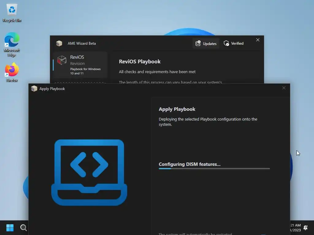
Task: Launch Microsoft Edge from the desktop
Action: pos(12,44)
